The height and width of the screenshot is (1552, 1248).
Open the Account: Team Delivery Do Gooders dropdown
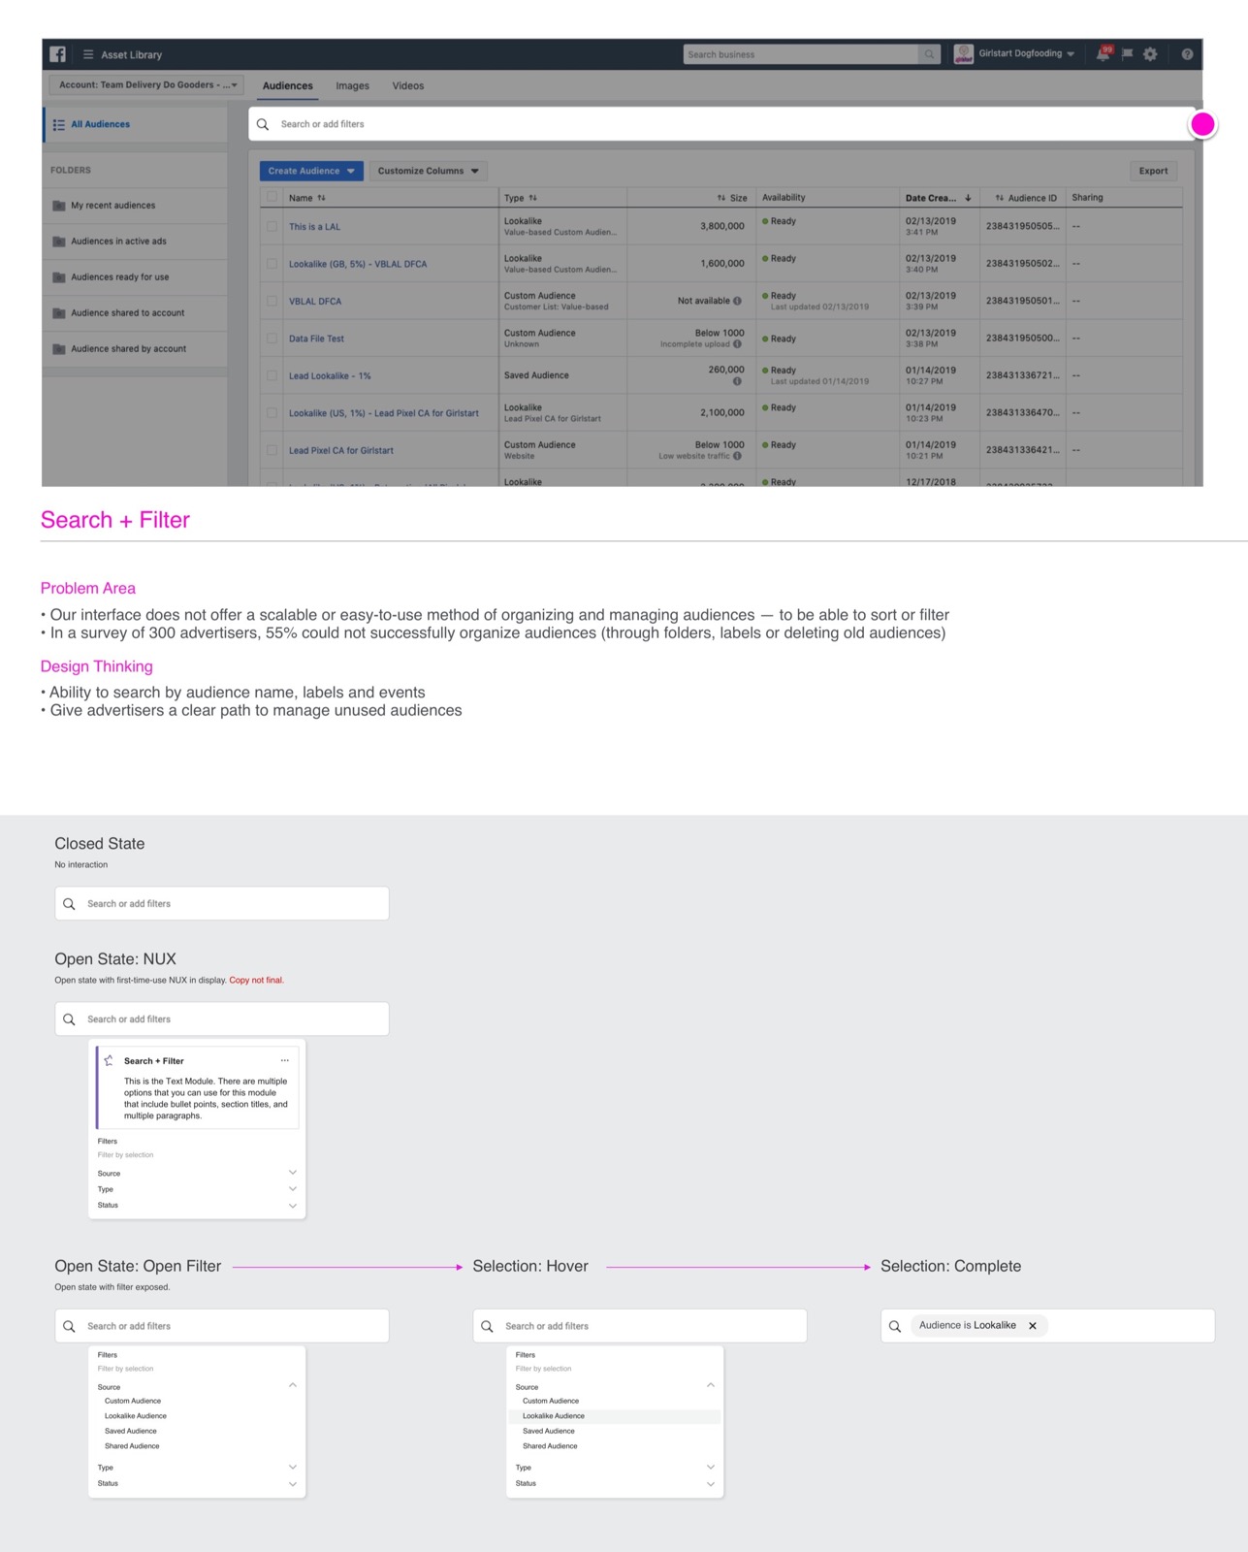point(146,85)
